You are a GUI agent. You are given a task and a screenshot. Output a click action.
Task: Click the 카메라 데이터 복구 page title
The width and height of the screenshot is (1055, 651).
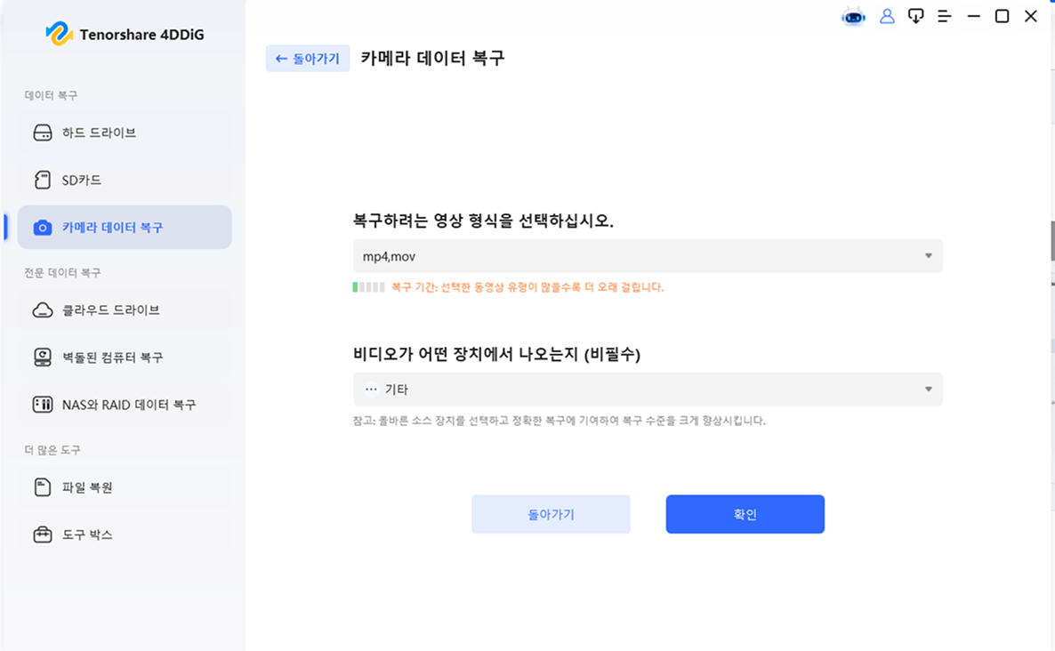[x=432, y=58]
